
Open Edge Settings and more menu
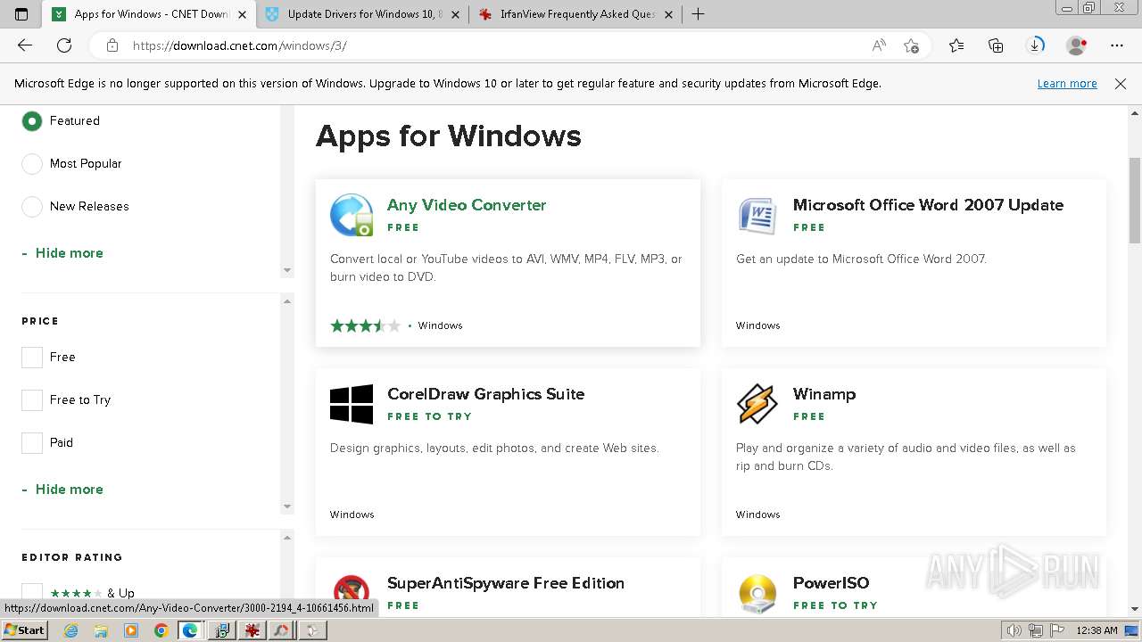click(1117, 45)
